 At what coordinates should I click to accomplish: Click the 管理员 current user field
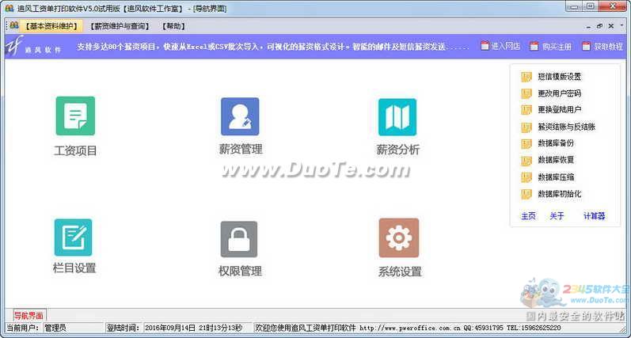coord(74,328)
